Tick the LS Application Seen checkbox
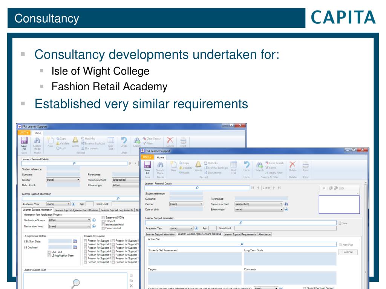Image resolution: width=386 pixels, height=289 pixels. pos(49,256)
